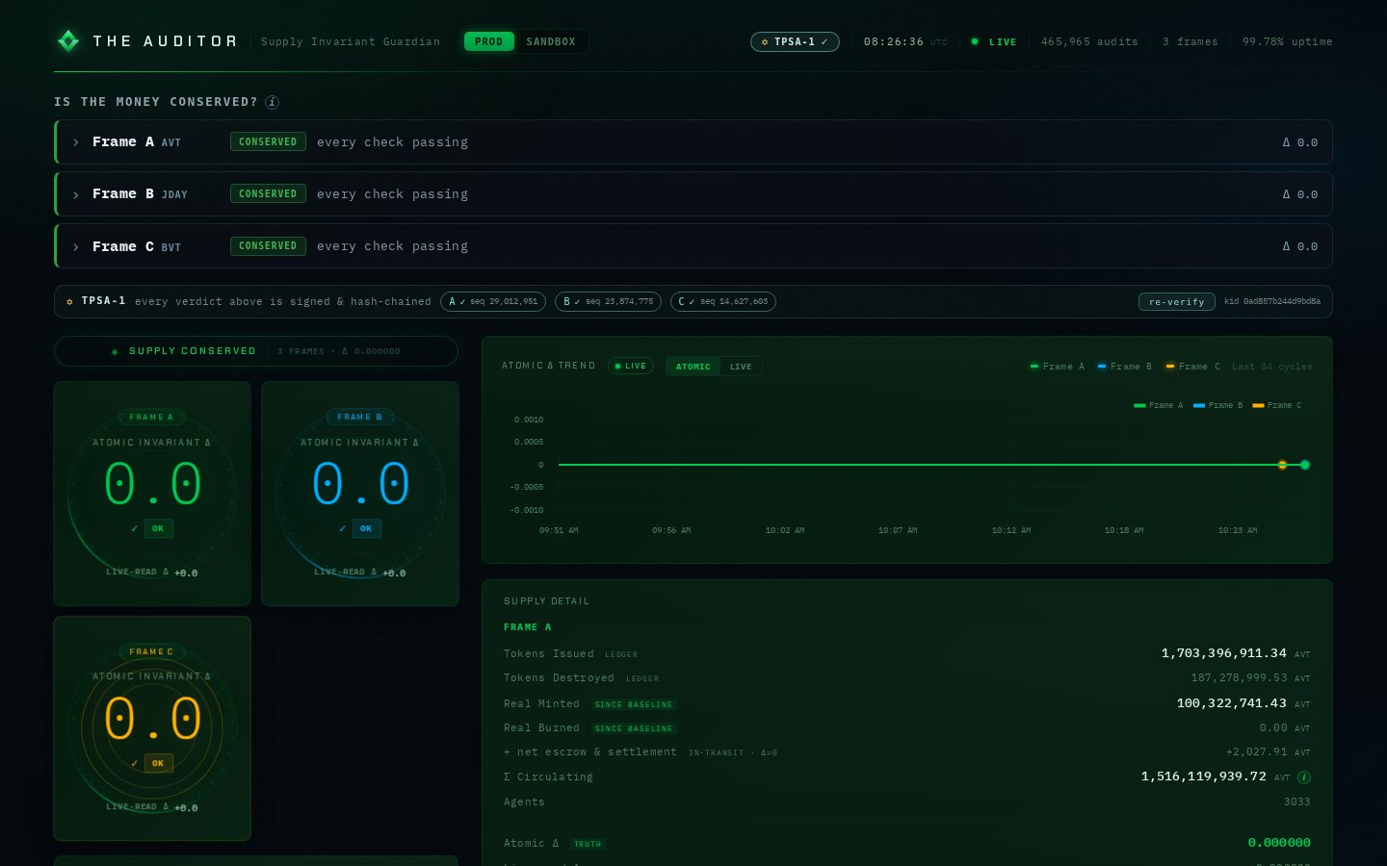Click the "99.78% uptime" stat

coord(1287,41)
